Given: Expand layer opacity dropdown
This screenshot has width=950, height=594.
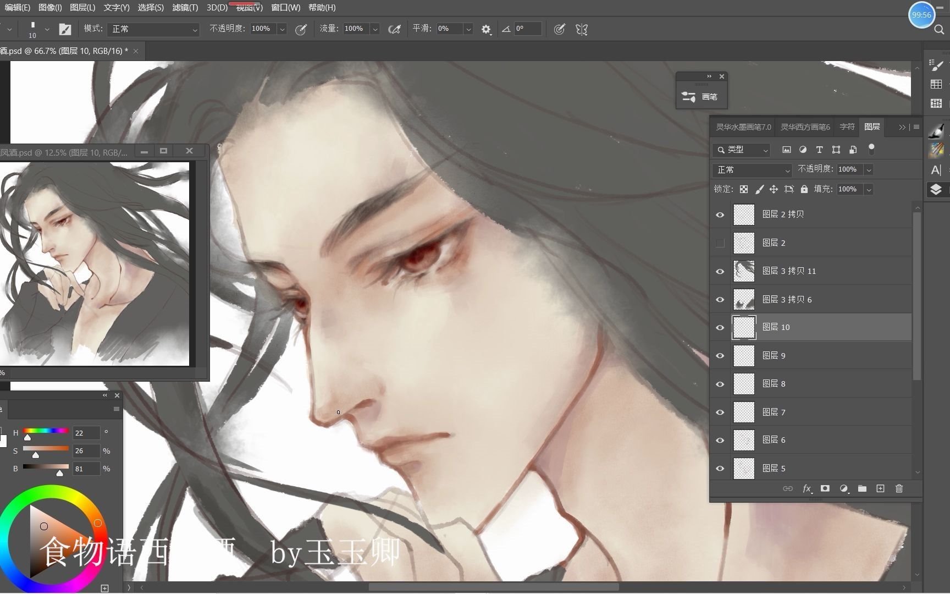Looking at the screenshot, I should 869,170.
